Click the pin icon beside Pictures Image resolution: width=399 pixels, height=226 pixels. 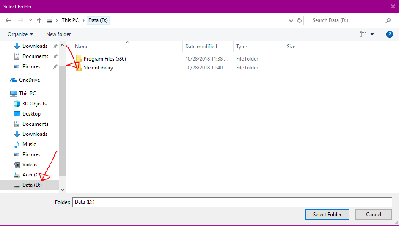pos(55,66)
